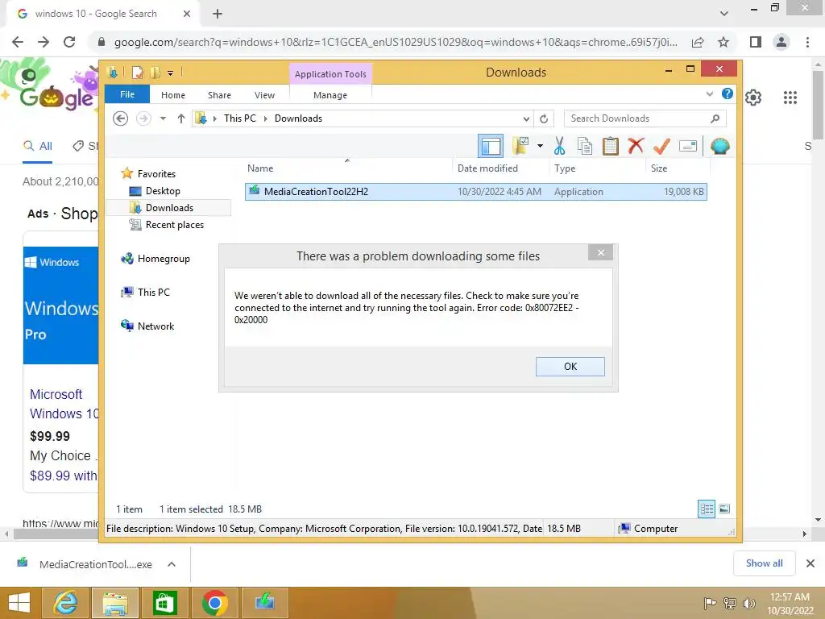
Task: Click the shell globe toolbar icon
Action: [x=719, y=146]
